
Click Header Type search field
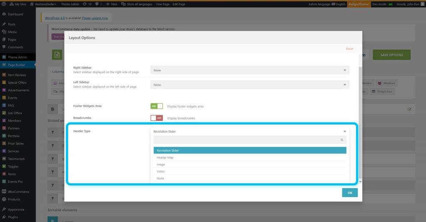(x=250, y=140)
